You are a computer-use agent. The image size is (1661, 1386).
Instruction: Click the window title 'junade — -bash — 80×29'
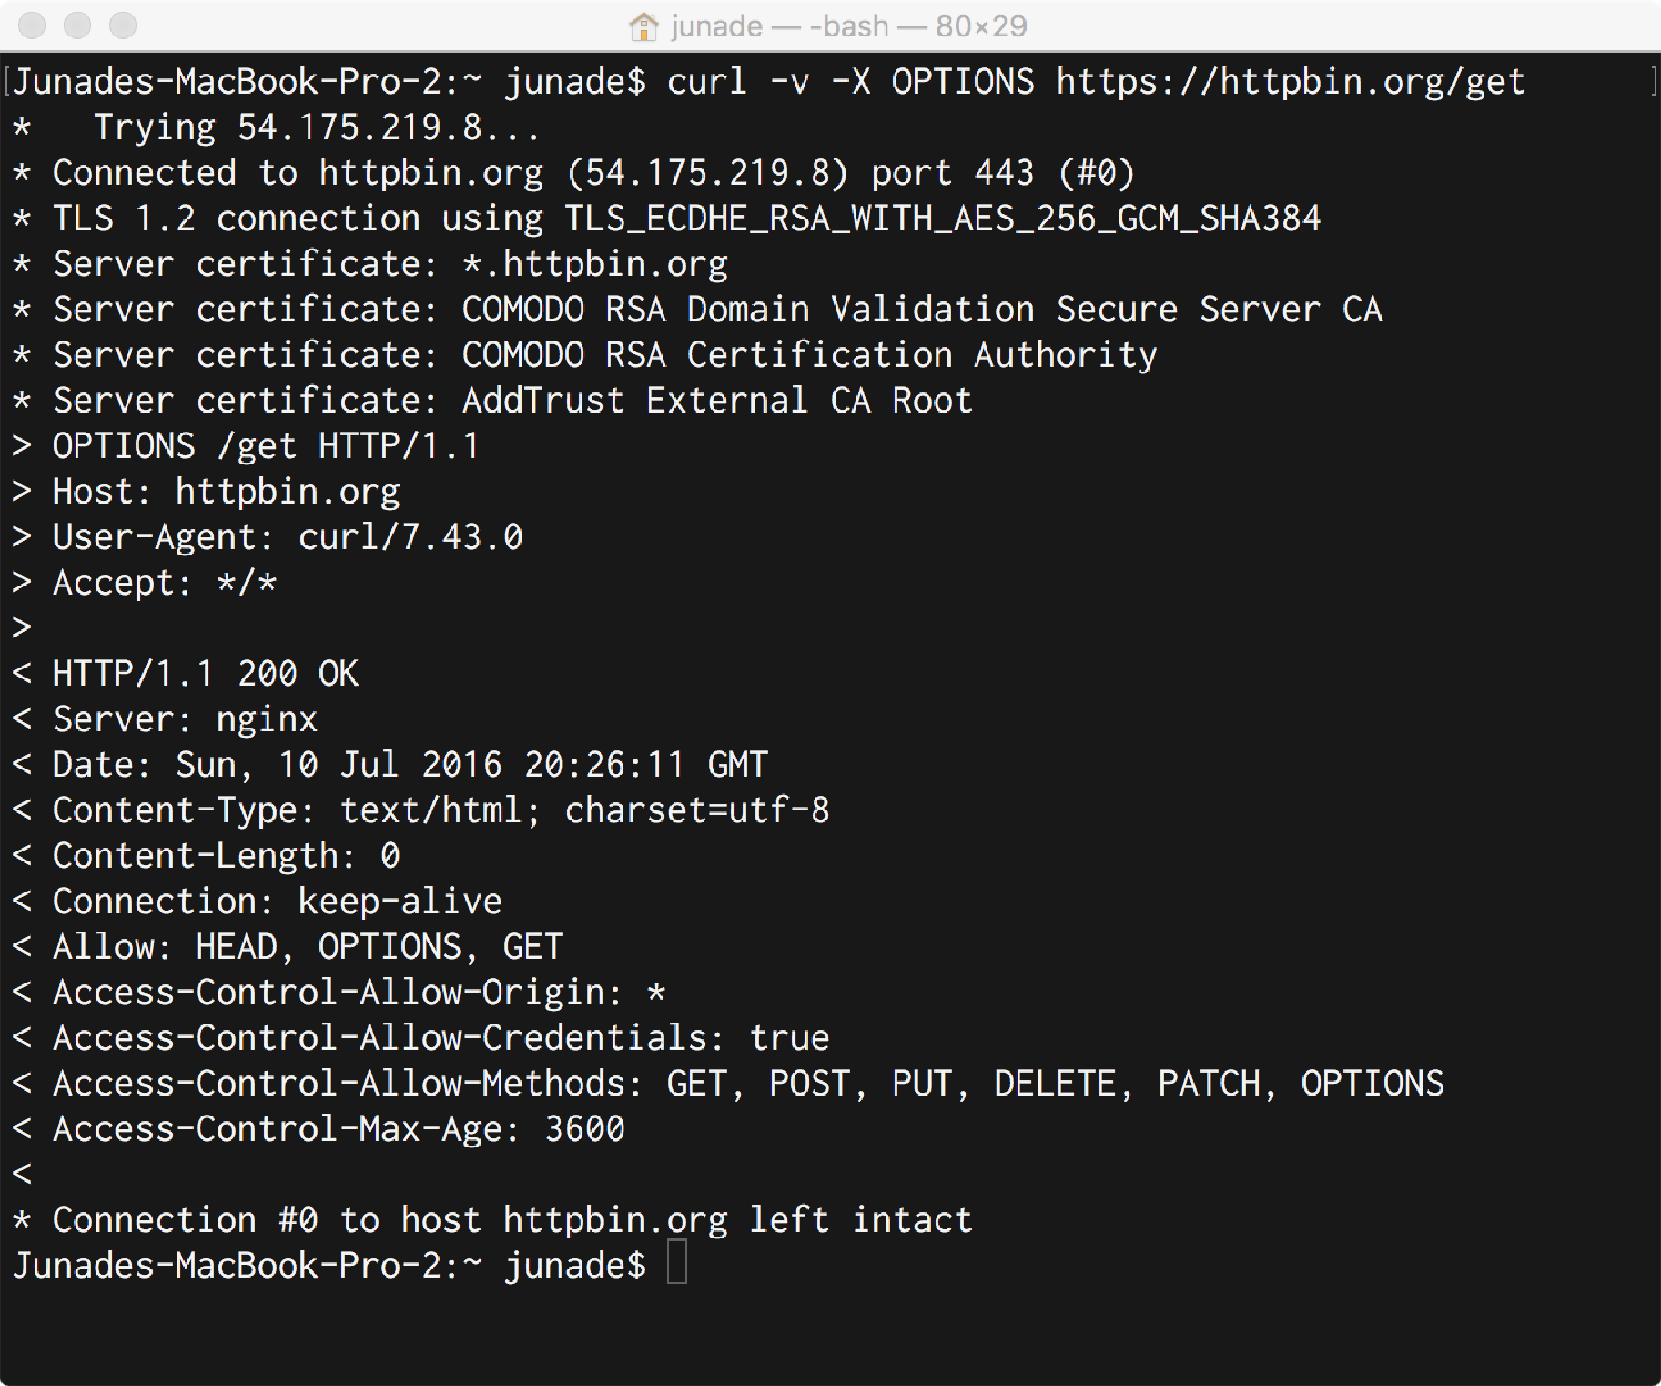pyautogui.click(x=849, y=26)
